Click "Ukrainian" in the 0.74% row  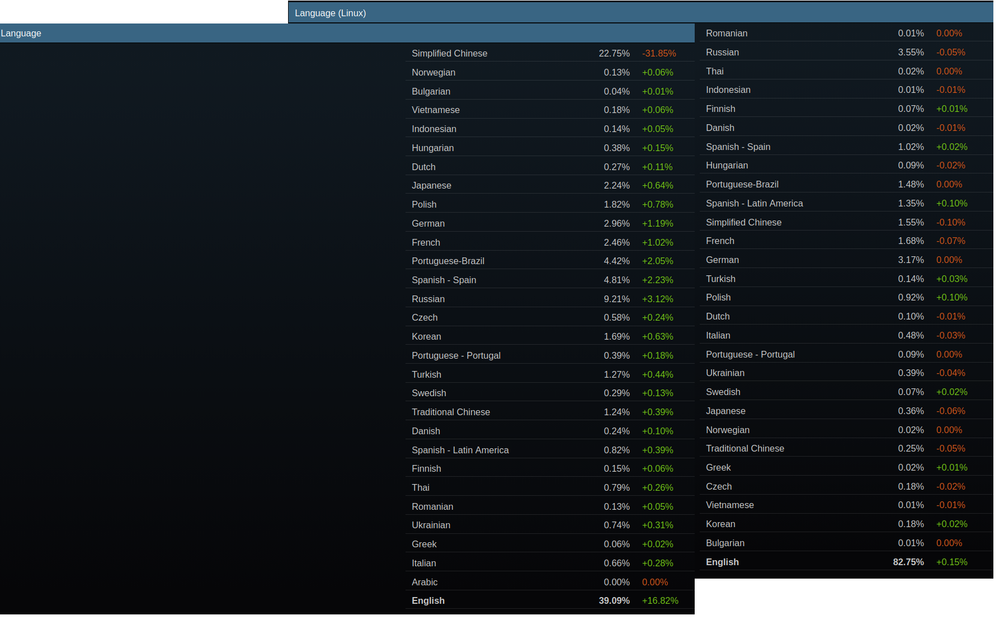click(x=431, y=525)
